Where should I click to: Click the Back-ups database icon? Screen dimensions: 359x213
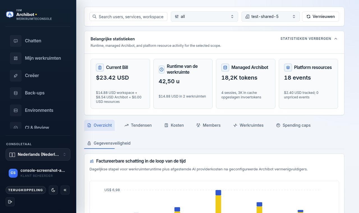(x=16, y=93)
